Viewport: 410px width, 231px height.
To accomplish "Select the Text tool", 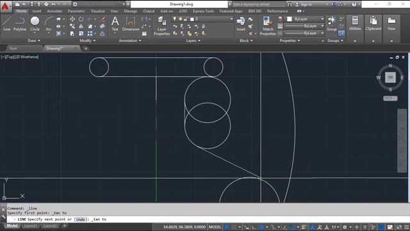I will tap(115, 24).
